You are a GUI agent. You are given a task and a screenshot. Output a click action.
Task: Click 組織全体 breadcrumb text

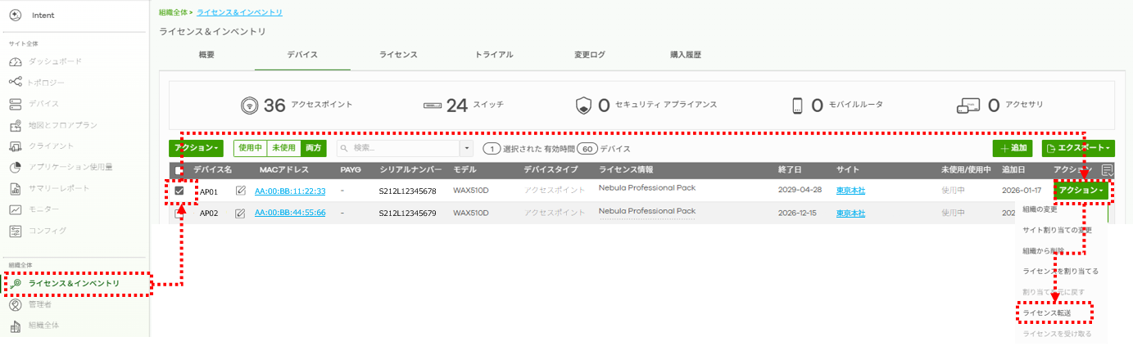(173, 12)
